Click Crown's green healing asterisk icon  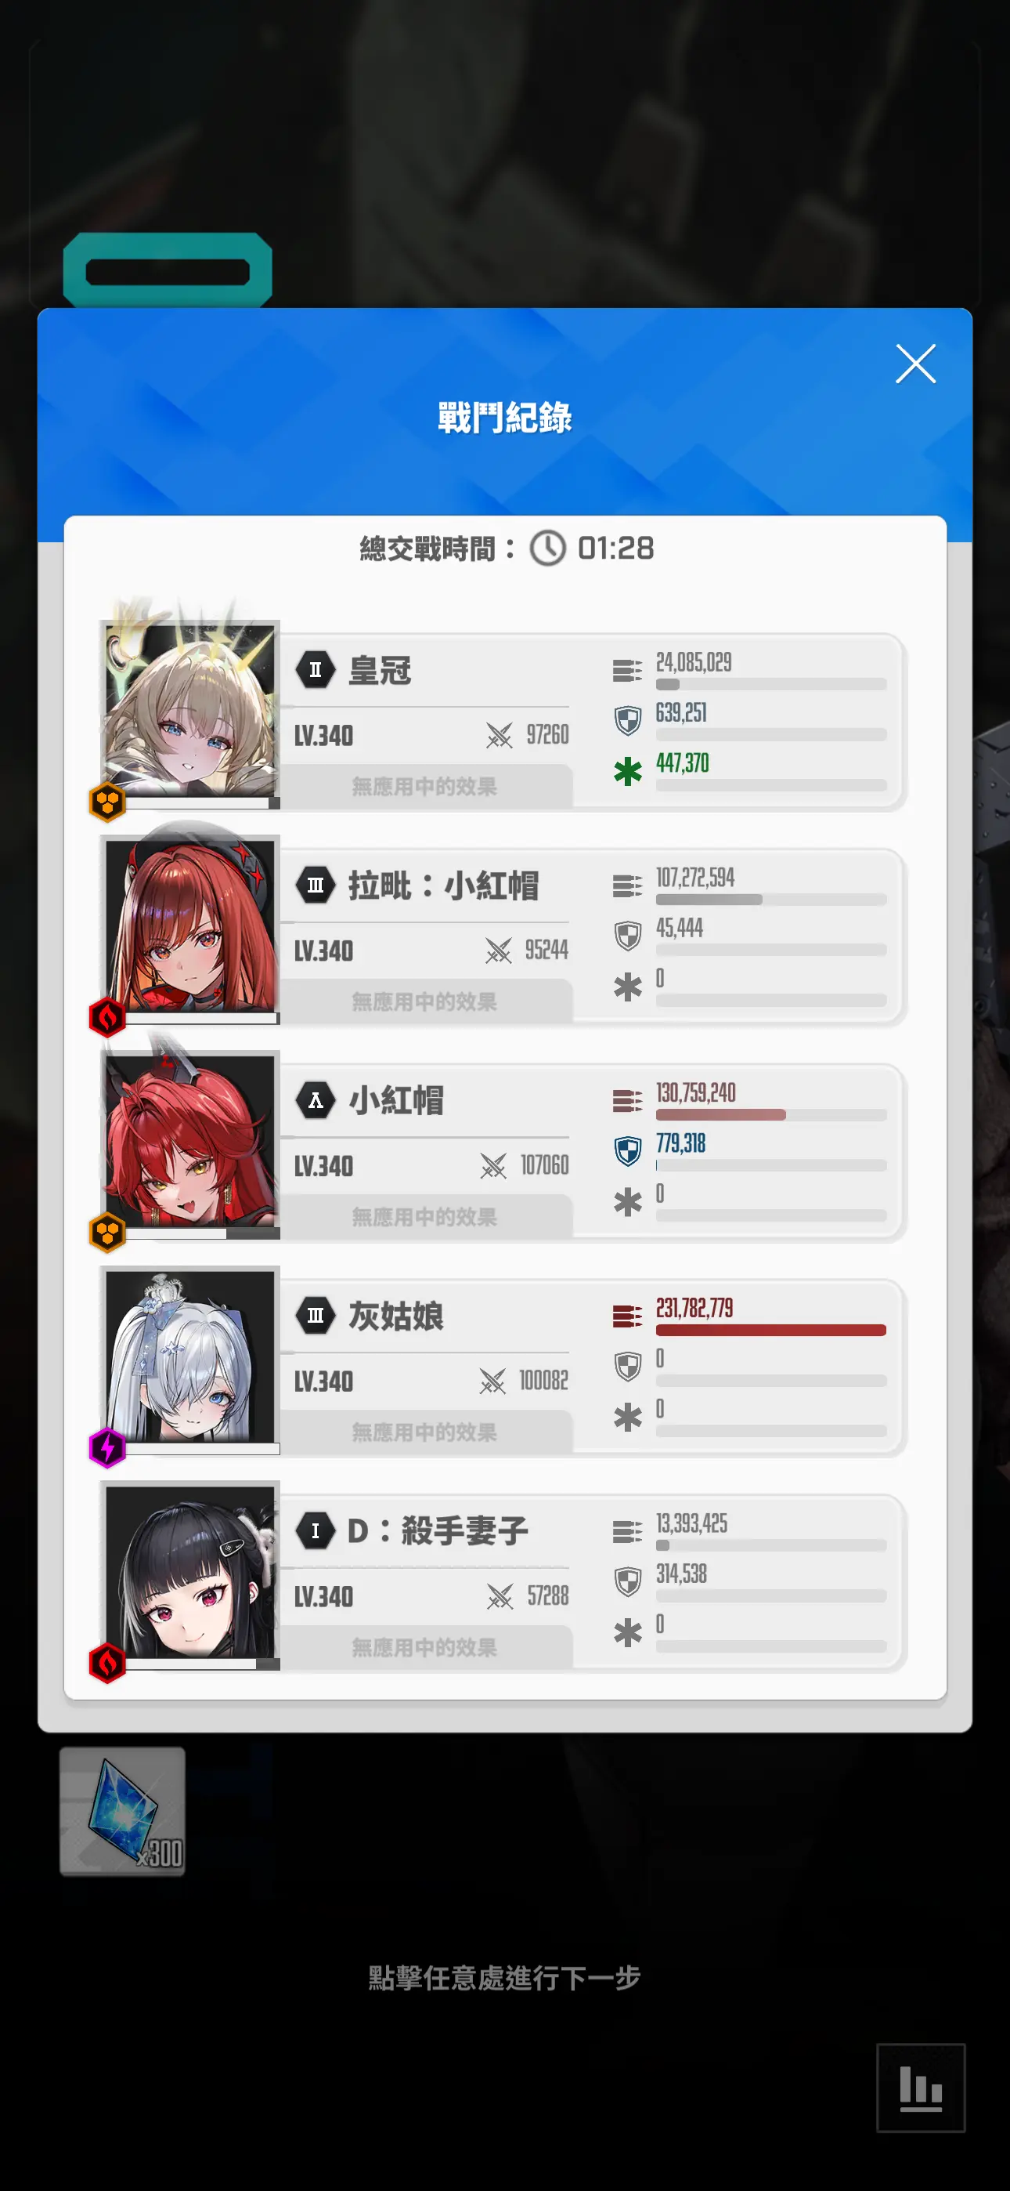click(627, 771)
